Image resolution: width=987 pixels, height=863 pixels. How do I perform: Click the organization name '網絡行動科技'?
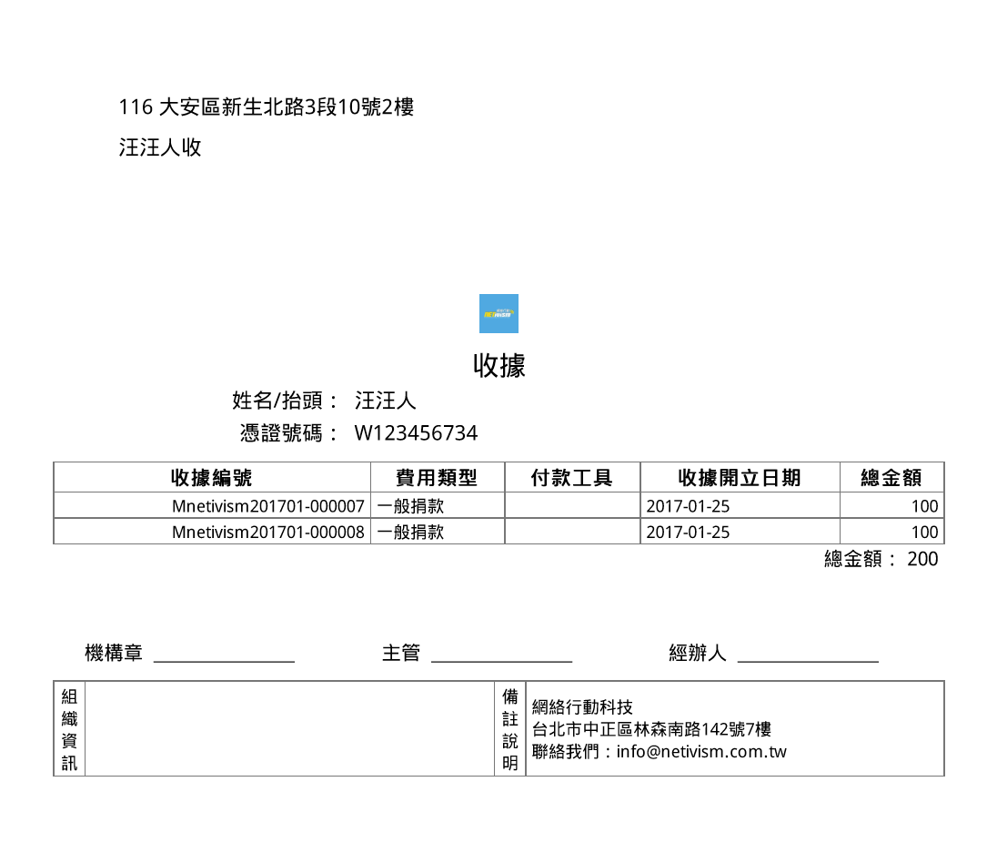tap(582, 706)
